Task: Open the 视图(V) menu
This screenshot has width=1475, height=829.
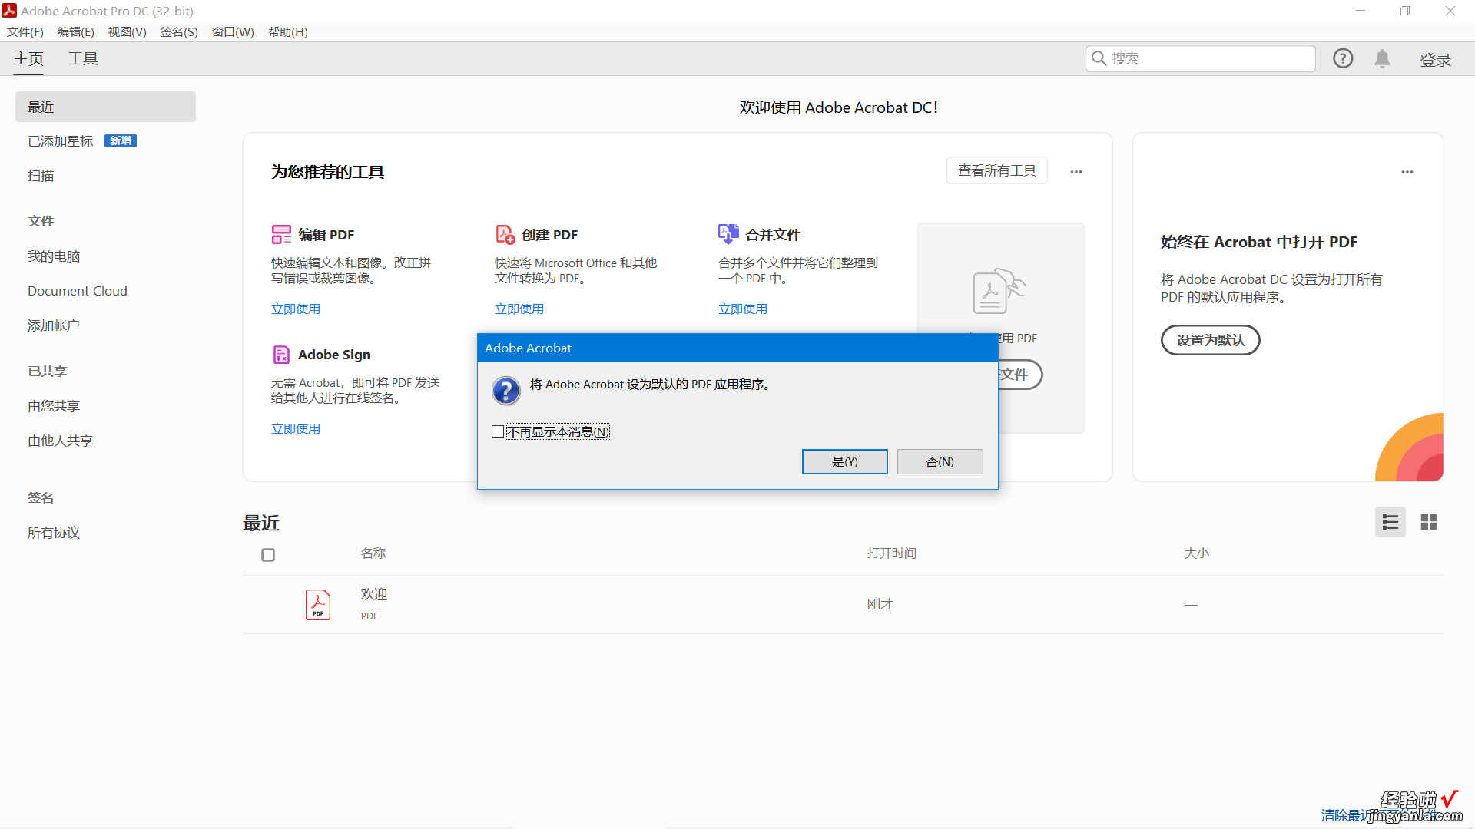Action: (x=128, y=31)
